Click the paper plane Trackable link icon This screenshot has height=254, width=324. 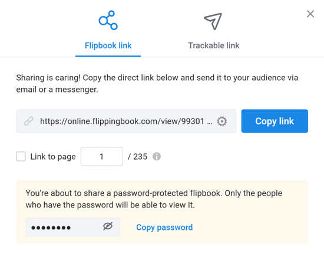[213, 21]
